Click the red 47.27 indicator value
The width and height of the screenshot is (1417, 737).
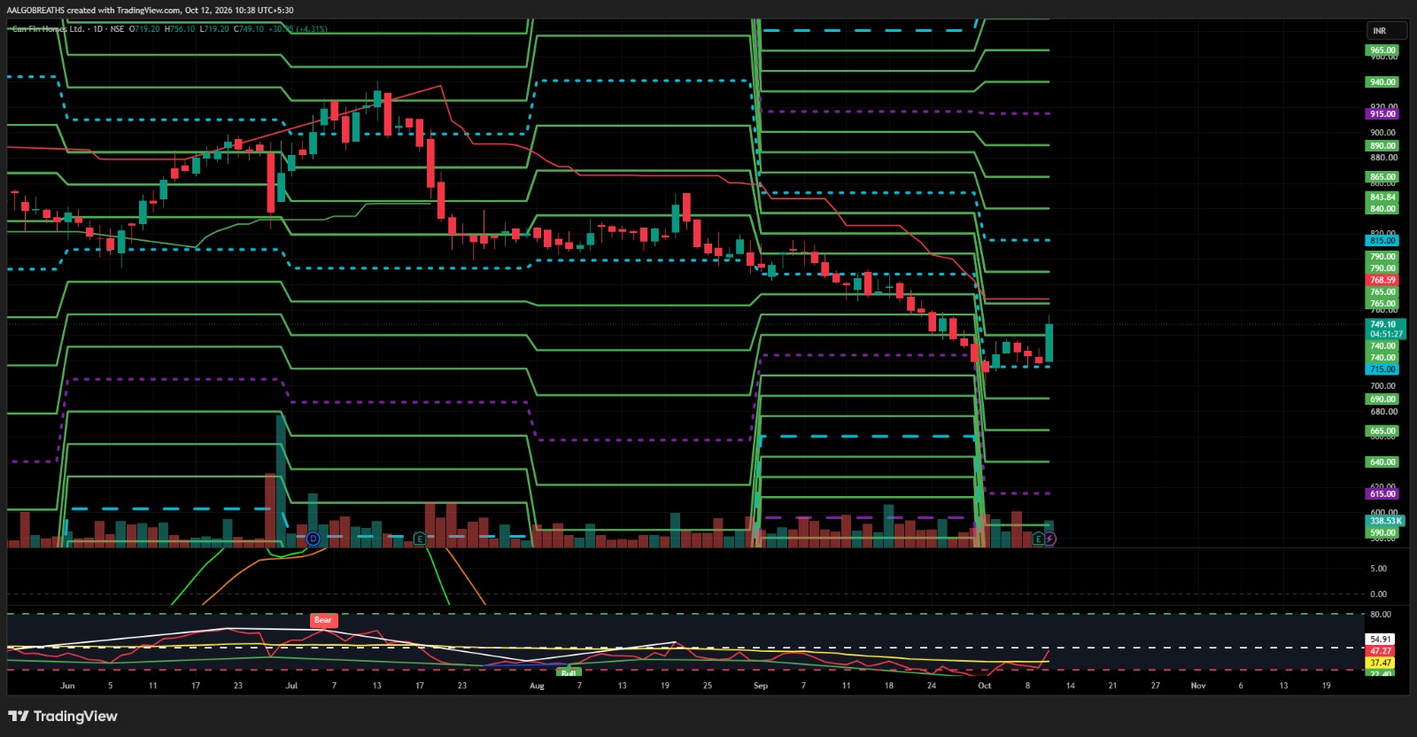click(1381, 650)
